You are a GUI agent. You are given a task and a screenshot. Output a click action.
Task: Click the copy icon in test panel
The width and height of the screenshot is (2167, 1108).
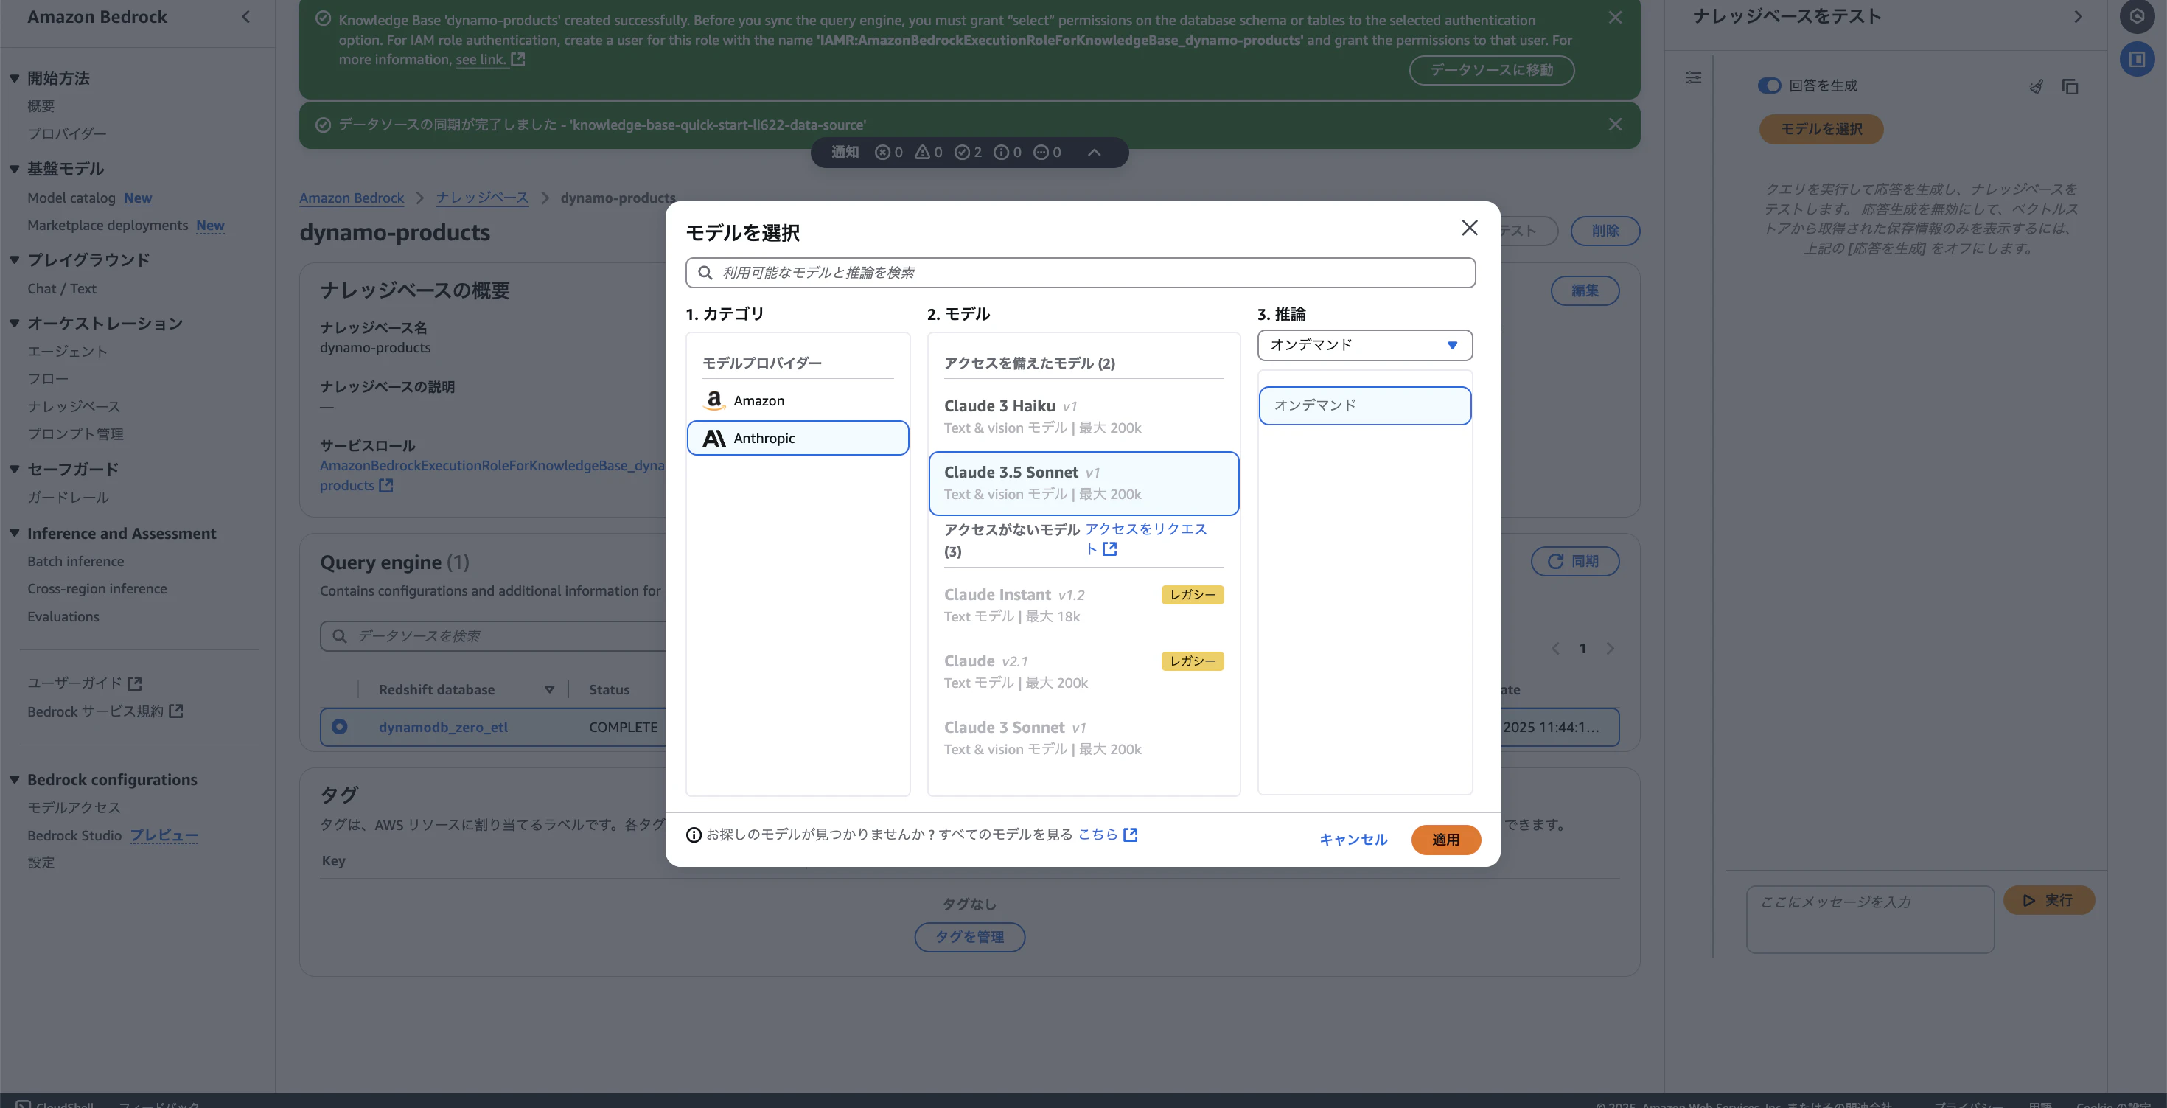[2070, 86]
